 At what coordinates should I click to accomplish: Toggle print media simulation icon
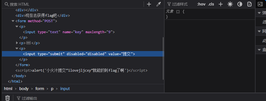249,4
